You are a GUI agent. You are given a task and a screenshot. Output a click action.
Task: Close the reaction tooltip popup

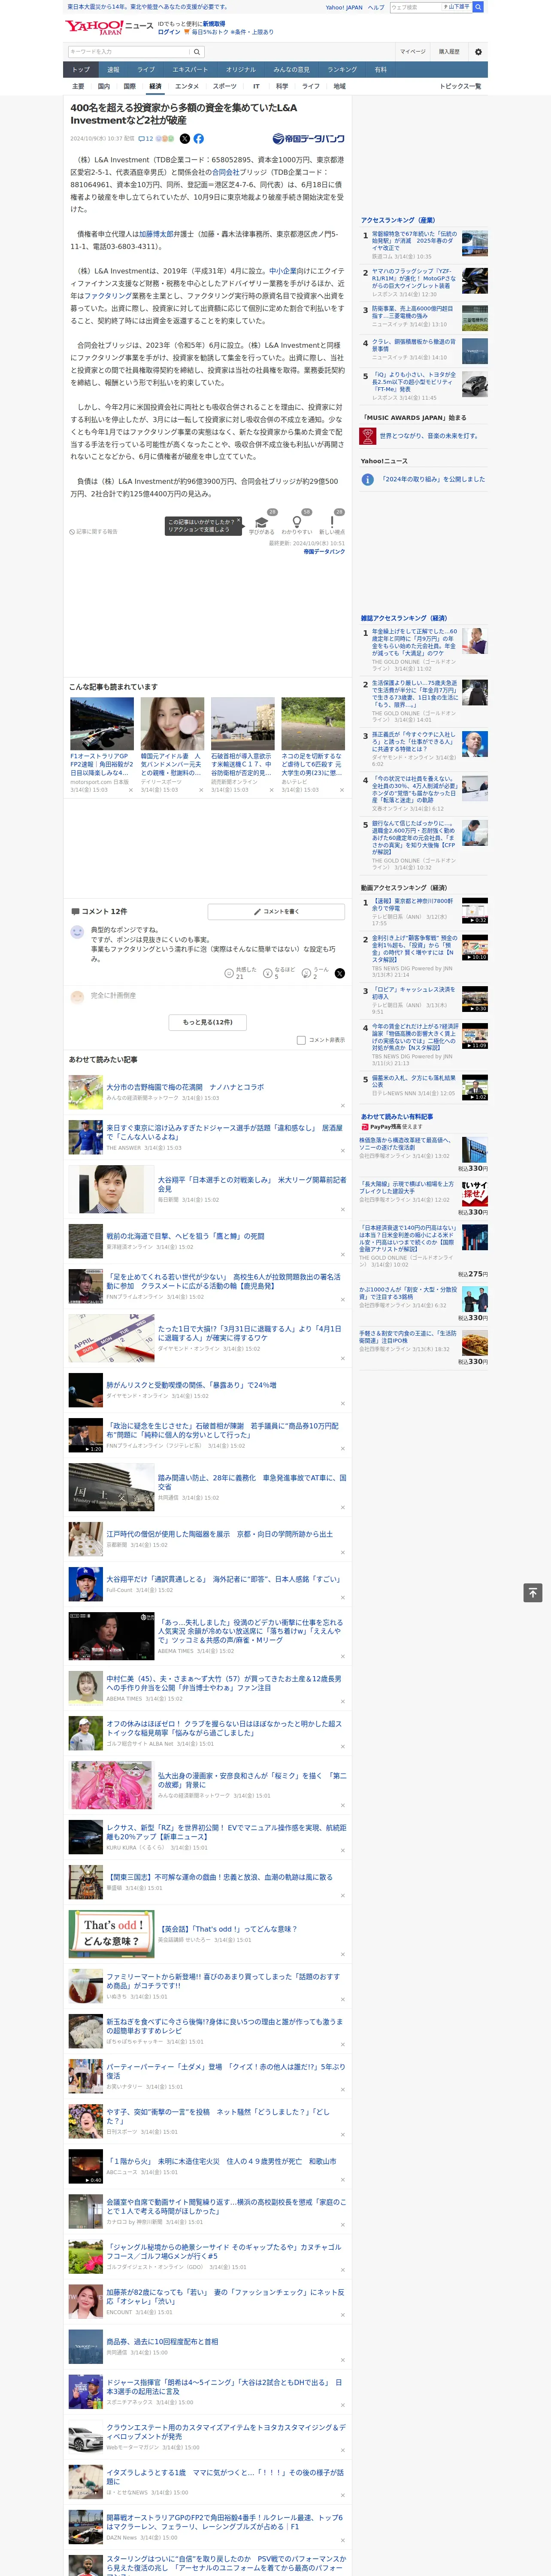click(x=239, y=519)
